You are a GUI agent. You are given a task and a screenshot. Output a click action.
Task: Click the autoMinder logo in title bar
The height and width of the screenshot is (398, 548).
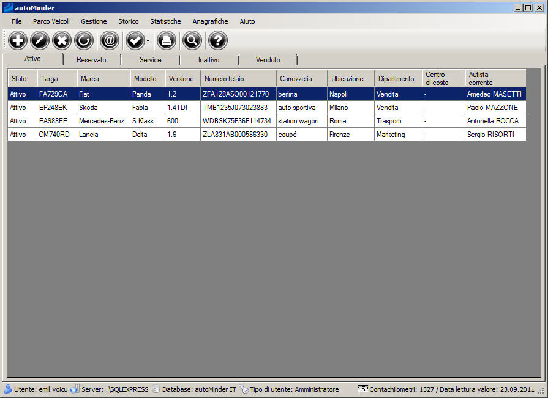pyautogui.click(x=8, y=7)
